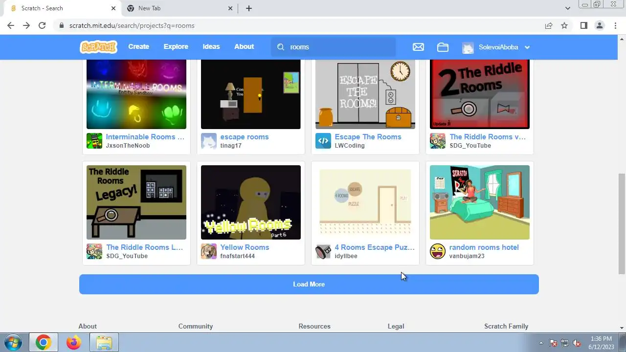Click JxsonTheNoob's avatar icon
This screenshot has width=626, height=352.
click(94, 141)
